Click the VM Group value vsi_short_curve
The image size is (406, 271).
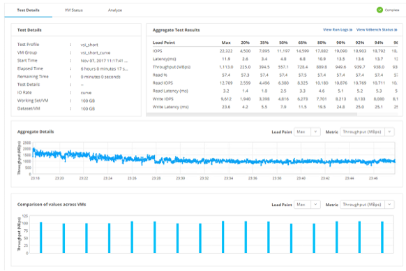(96, 53)
